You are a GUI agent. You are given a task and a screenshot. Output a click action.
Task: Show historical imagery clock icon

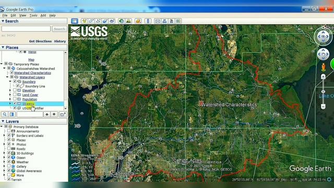(122, 21)
